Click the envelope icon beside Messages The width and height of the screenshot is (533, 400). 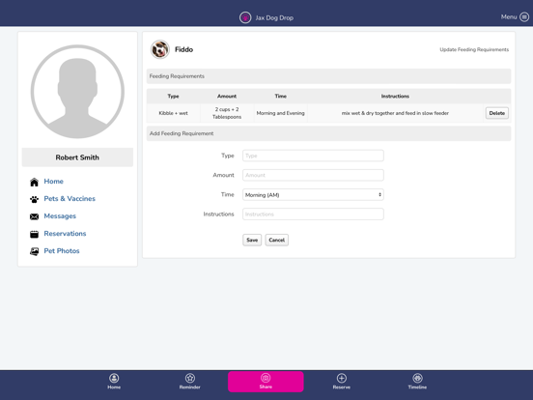tap(35, 216)
